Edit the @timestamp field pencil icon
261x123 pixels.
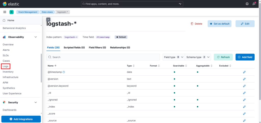pyautogui.click(x=244, y=72)
